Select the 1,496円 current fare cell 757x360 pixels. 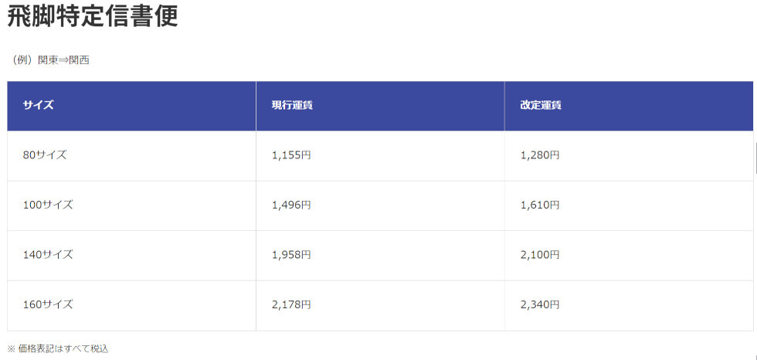(291, 205)
